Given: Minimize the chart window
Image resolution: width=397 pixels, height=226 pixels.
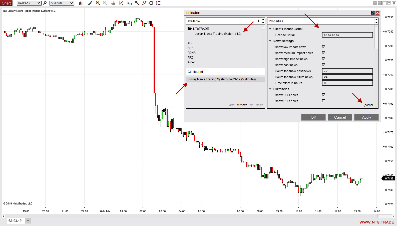Looking at the screenshot, I should point(384,3).
